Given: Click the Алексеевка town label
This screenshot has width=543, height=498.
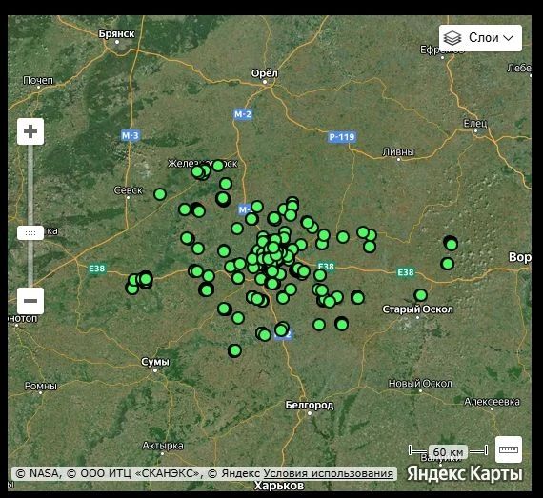Looking at the screenshot, I should pos(492,402).
